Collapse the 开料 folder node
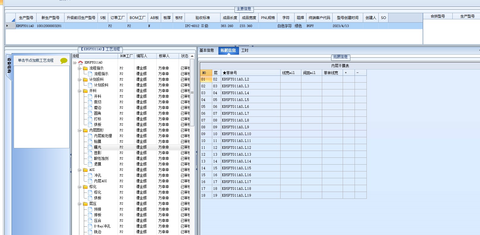This screenshot has height=235, width=480. tap(80, 91)
